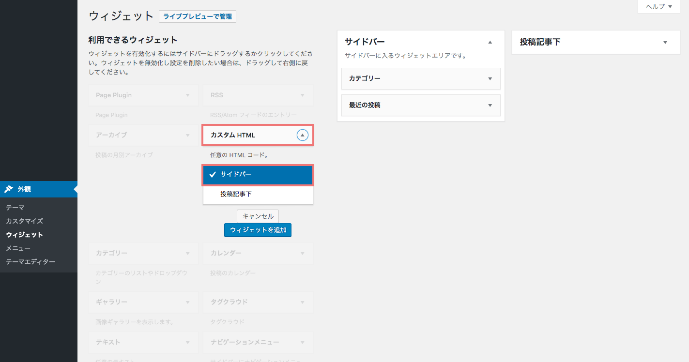Click the ギャラリー widget title
This screenshot has height=362, width=689.
111,302
